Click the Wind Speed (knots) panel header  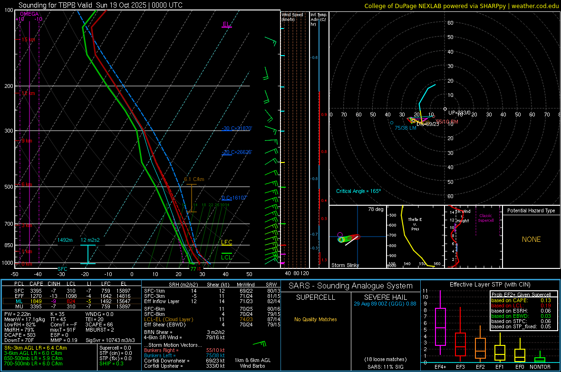(x=292, y=17)
